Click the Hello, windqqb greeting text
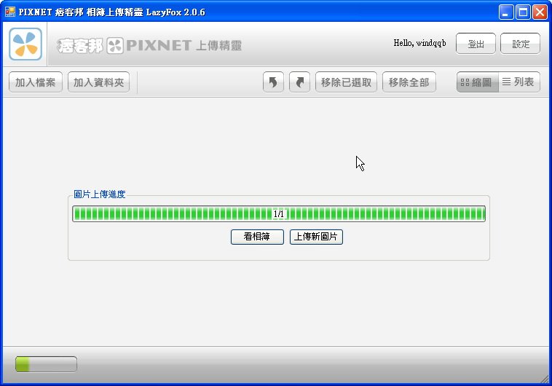Screen dimensions: 552x386 point(419,43)
